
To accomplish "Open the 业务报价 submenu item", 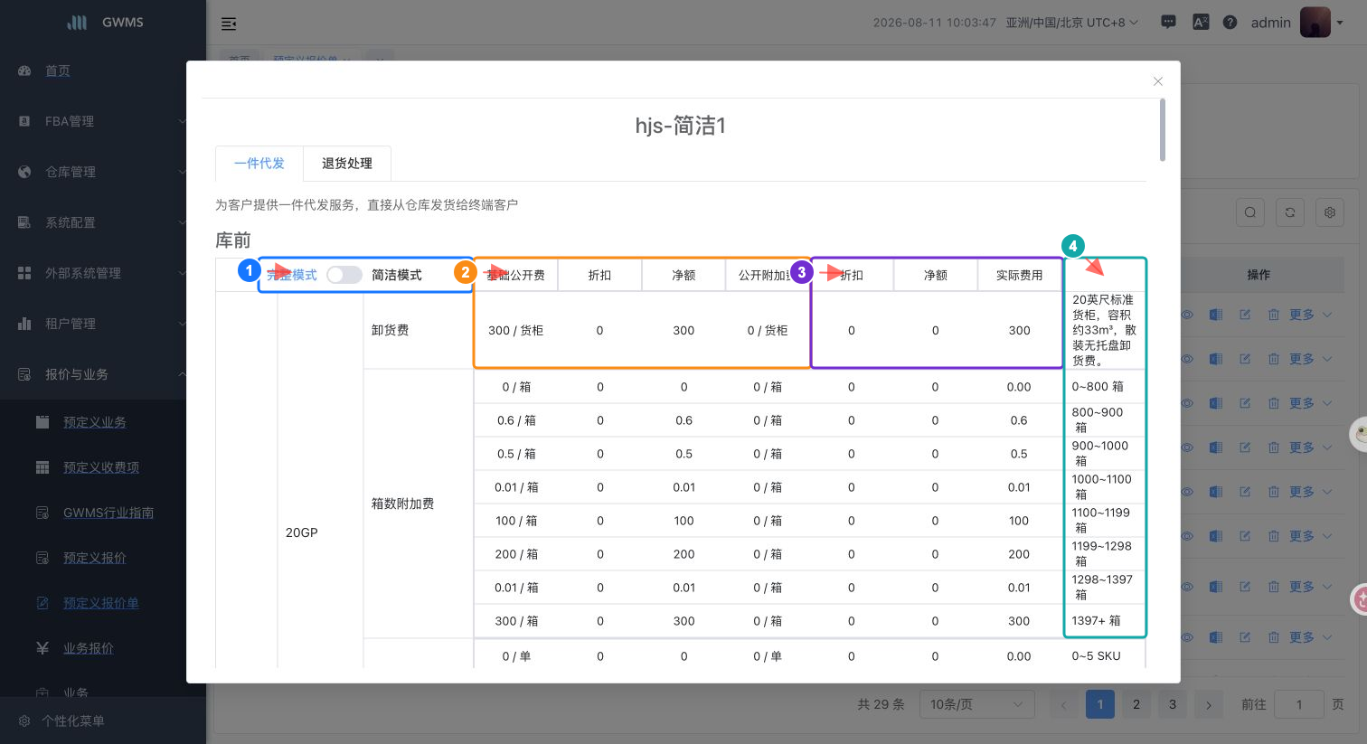I will point(89,648).
